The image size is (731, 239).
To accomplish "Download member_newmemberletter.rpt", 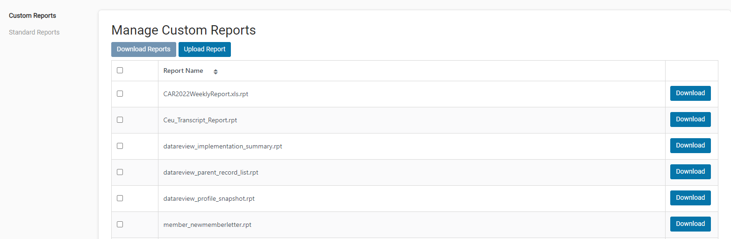I will [690, 224].
